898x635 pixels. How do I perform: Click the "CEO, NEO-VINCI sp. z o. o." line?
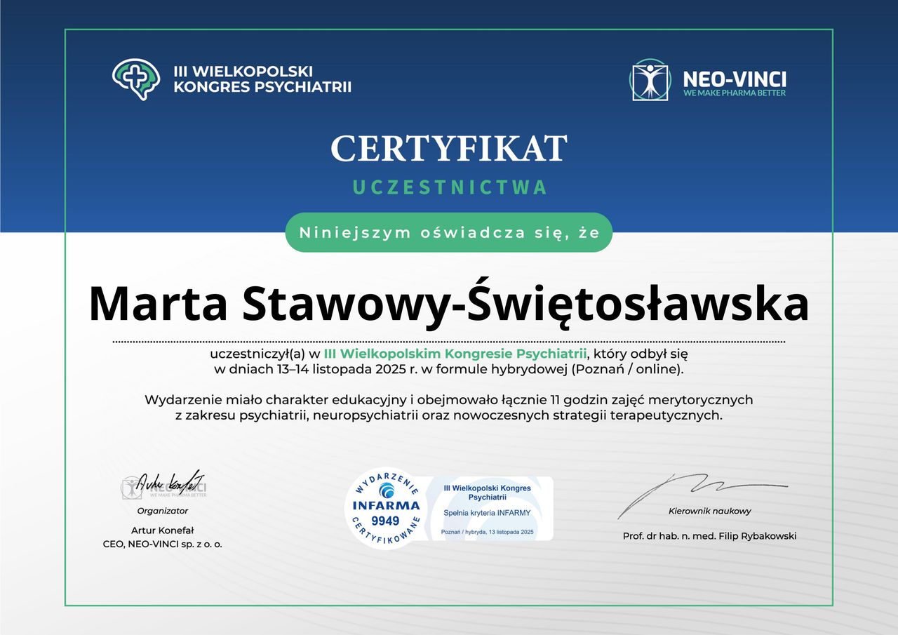click(x=163, y=544)
